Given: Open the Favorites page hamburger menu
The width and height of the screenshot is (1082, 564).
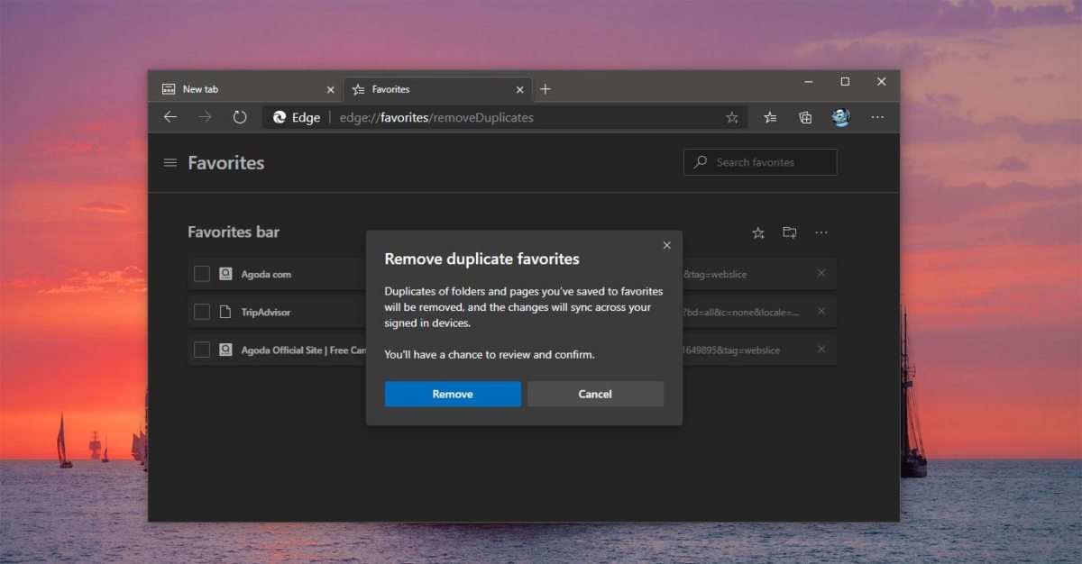Looking at the screenshot, I should tap(170, 162).
